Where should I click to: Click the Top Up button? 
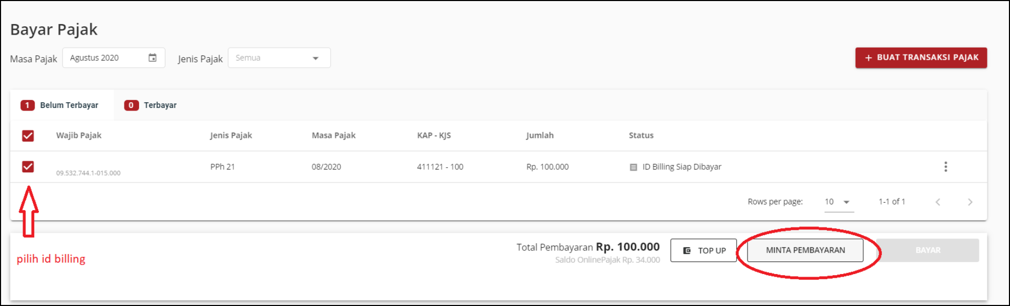point(703,250)
